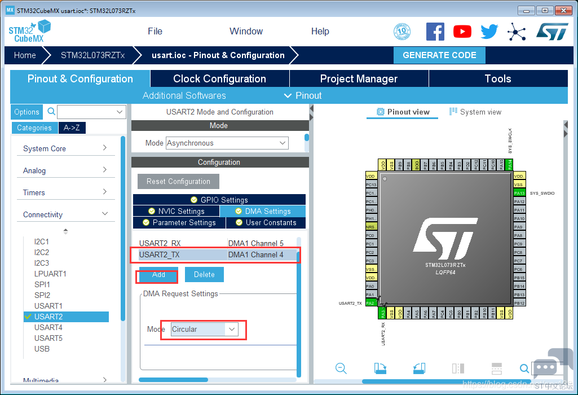Select green PA3 pin on chip
578x395 pixels.
click(383, 314)
